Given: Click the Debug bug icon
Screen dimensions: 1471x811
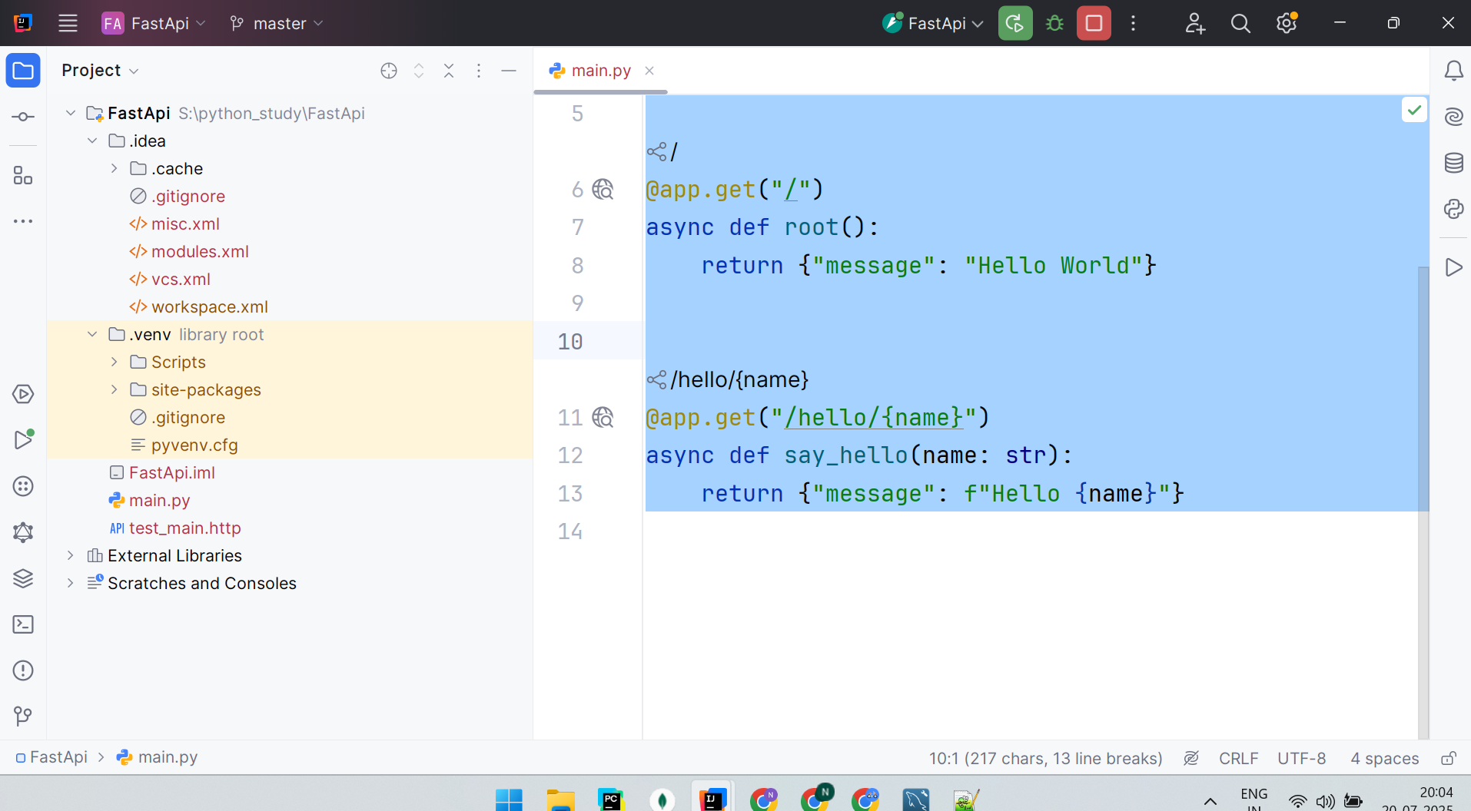Looking at the screenshot, I should (x=1054, y=23).
